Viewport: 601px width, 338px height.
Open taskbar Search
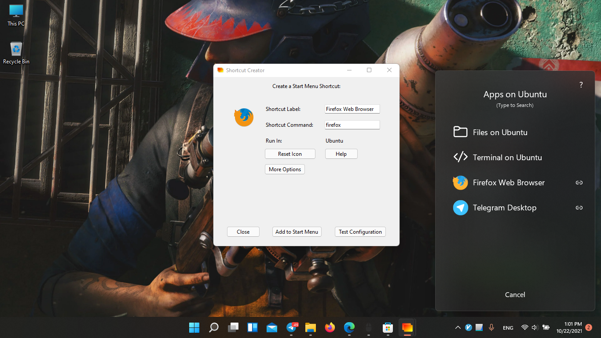pos(213,327)
